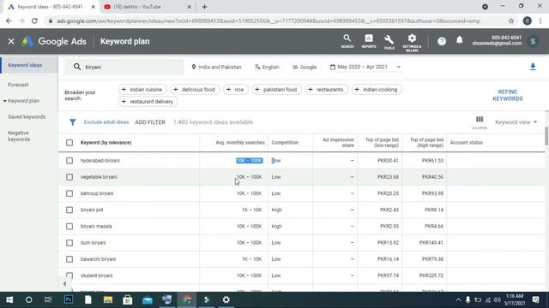Click the account avatar in Google Ads header
Screen dimensions: 549x308
[533, 41]
